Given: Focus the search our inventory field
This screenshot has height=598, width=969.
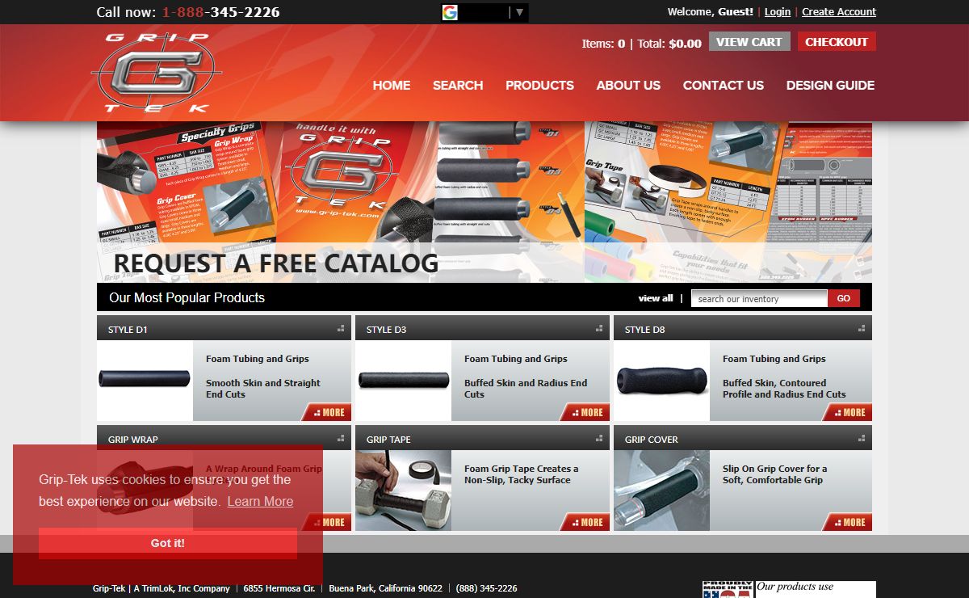Looking at the screenshot, I should tap(760, 298).
